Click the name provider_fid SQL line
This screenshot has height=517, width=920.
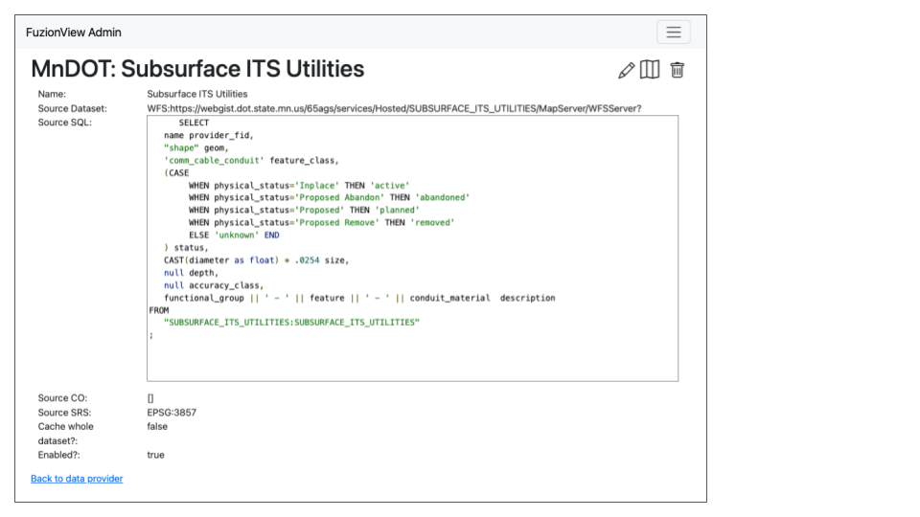208,135
